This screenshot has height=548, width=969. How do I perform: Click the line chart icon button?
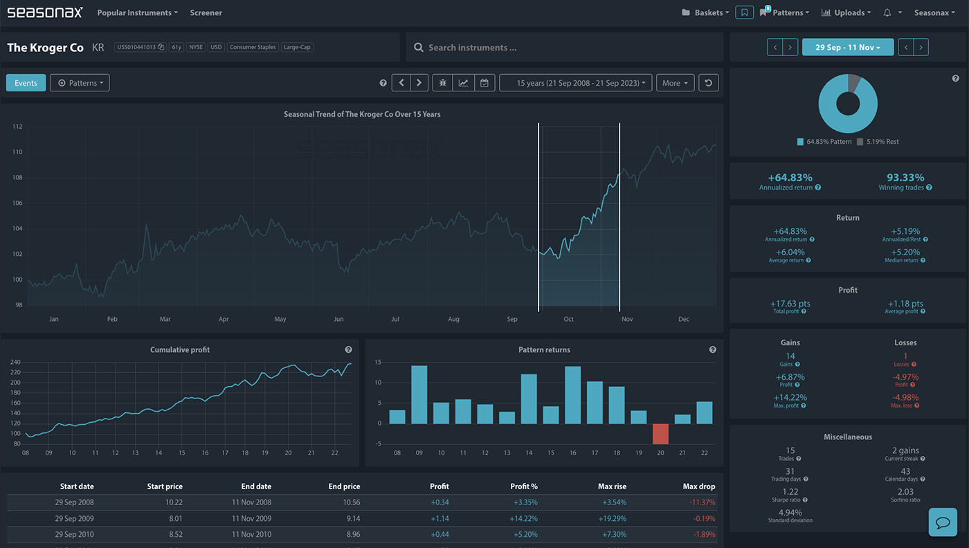coord(464,83)
